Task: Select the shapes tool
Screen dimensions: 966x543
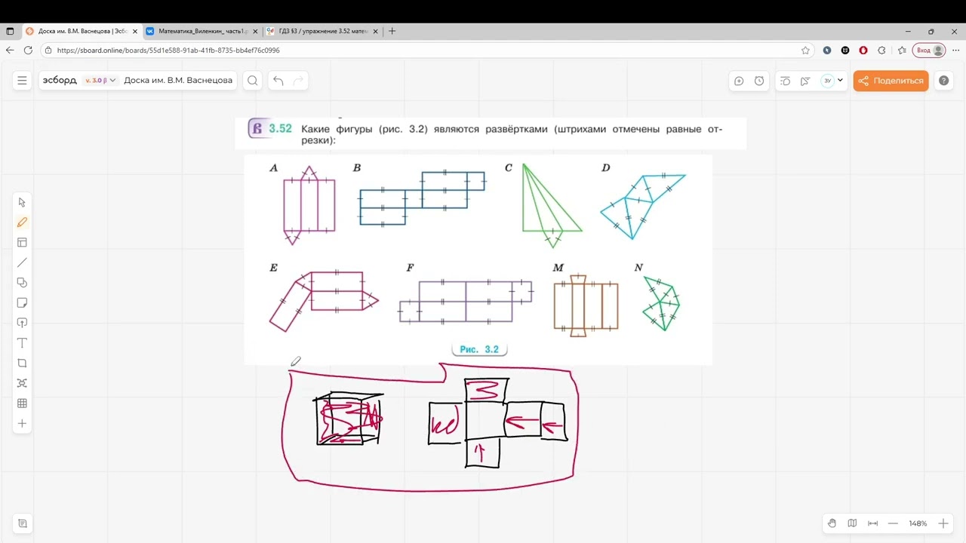Action: 22,283
